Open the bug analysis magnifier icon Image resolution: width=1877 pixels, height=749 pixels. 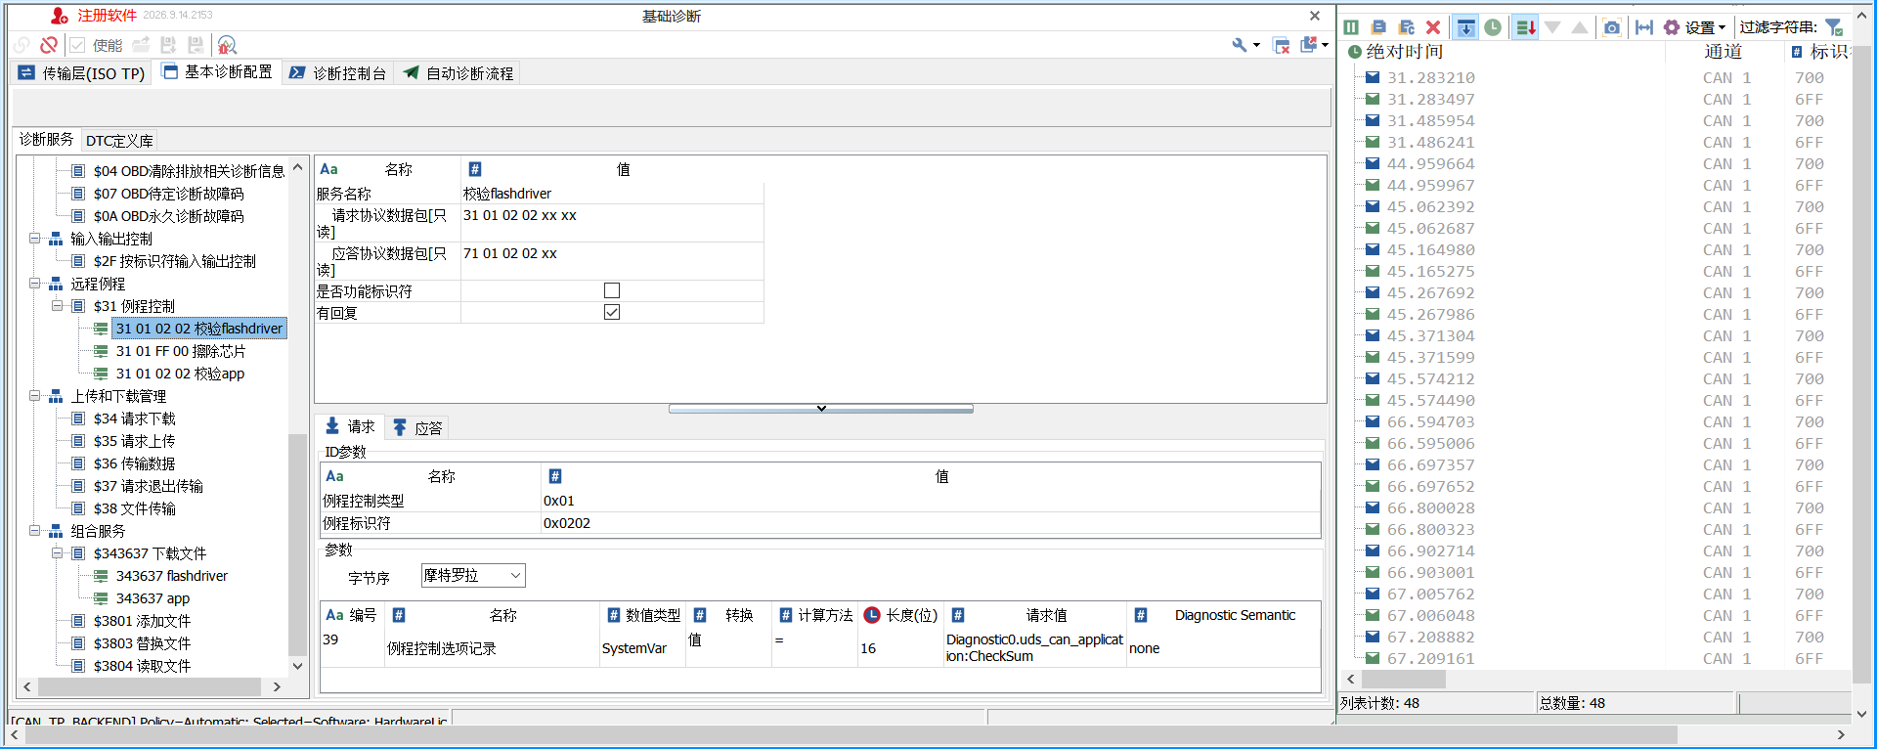pyautogui.click(x=227, y=45)
